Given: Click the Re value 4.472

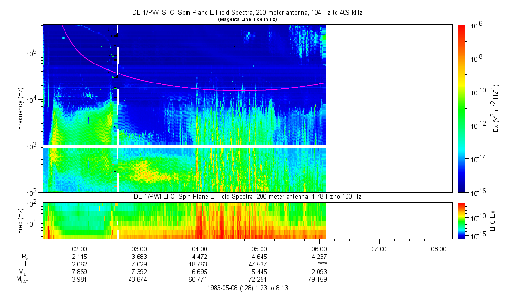Looking at the screenshot, I should pyautogui.click(x=199, y=257).
